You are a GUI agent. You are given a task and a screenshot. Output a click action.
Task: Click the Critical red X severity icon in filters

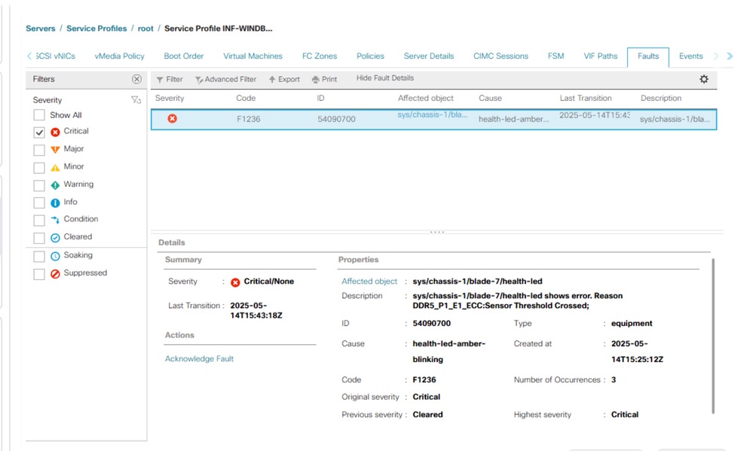(x=55, y=132)
